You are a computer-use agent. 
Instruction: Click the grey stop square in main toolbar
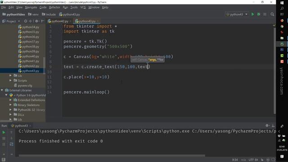point(265,14)
